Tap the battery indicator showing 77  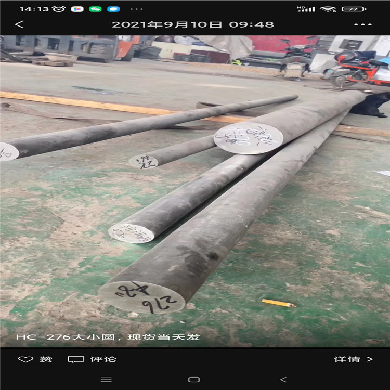pyautogui.click(x=353, y=9)
